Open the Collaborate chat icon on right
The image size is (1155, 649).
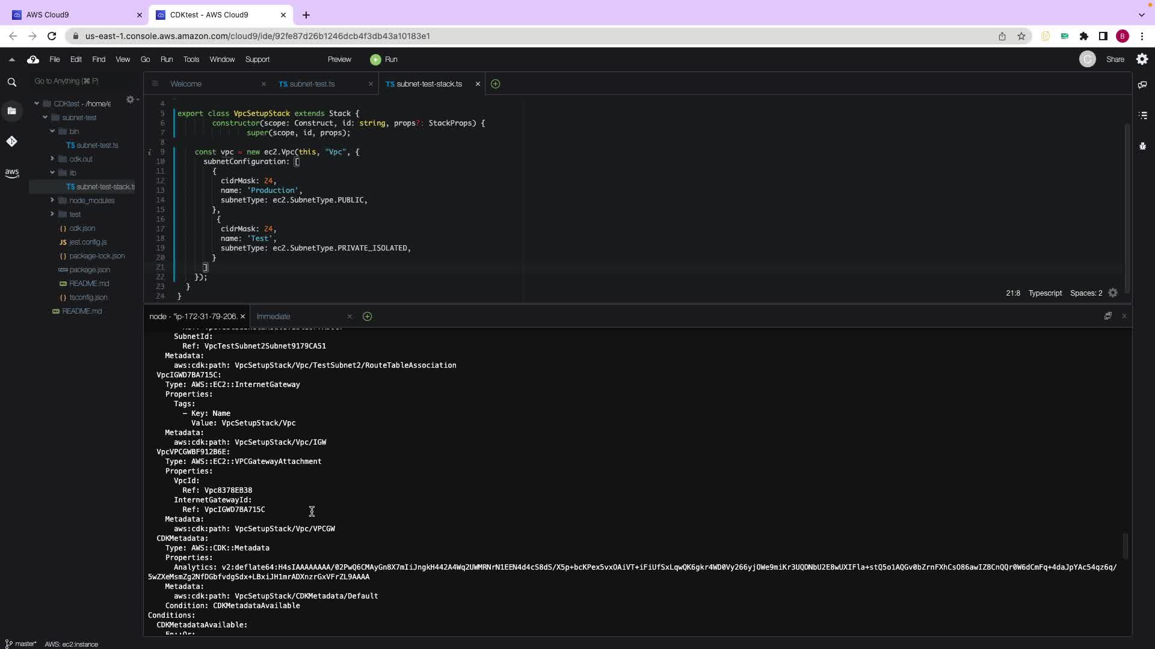1142,85
